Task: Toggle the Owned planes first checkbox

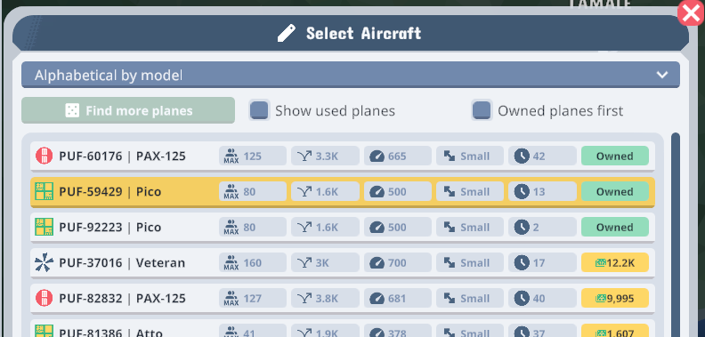Action: (482, 110)
